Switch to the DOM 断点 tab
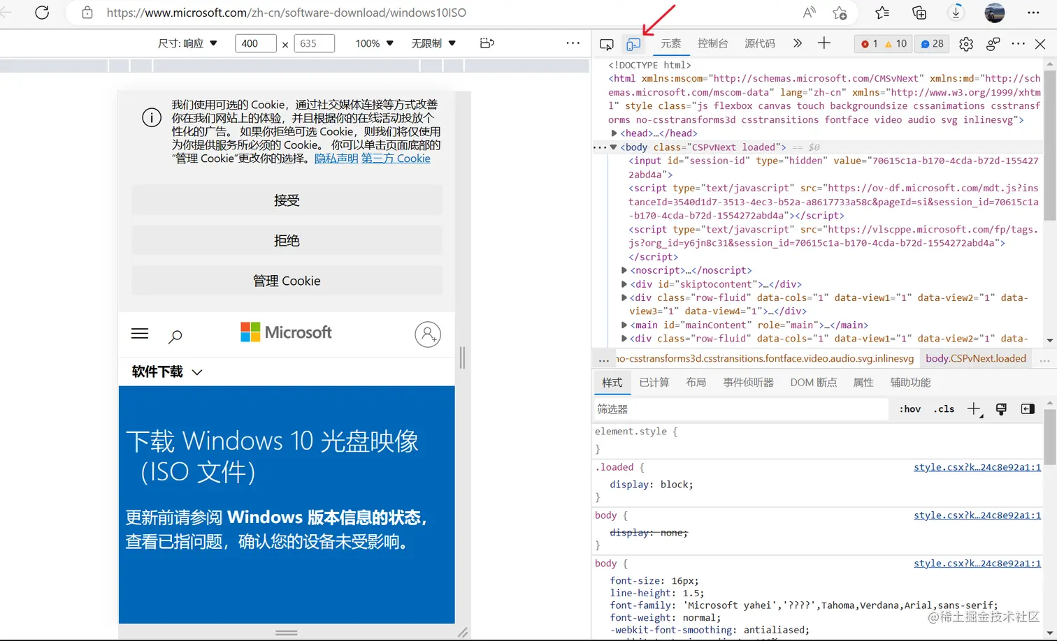The image size is (1057, 641). [x=814, y=383]
